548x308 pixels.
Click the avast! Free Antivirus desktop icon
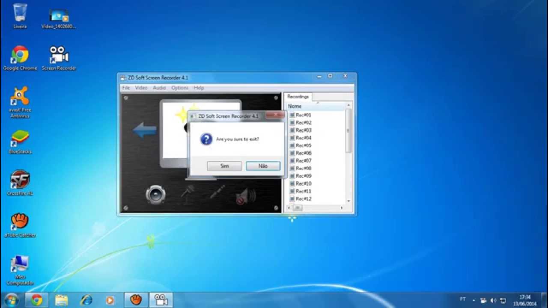(20, 102)
